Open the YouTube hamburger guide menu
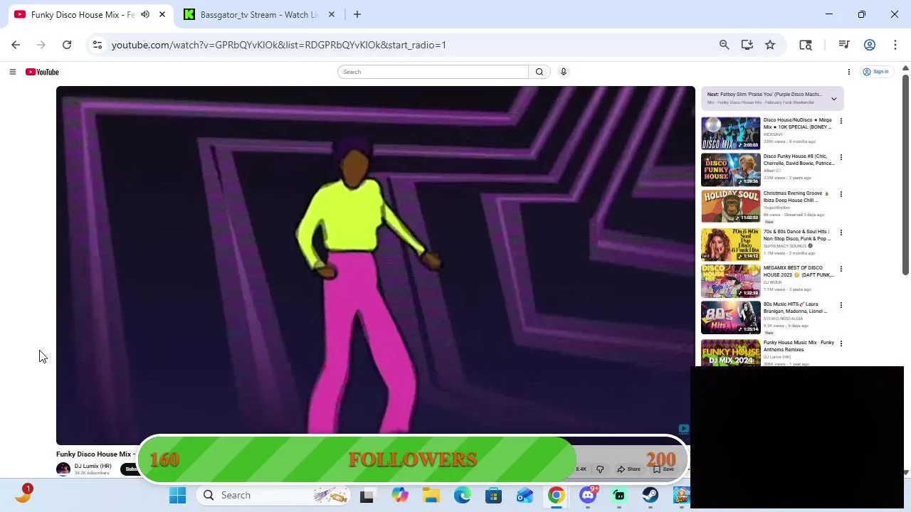Image resolution: width=911 pixels, height=512 pixels. 12,72
